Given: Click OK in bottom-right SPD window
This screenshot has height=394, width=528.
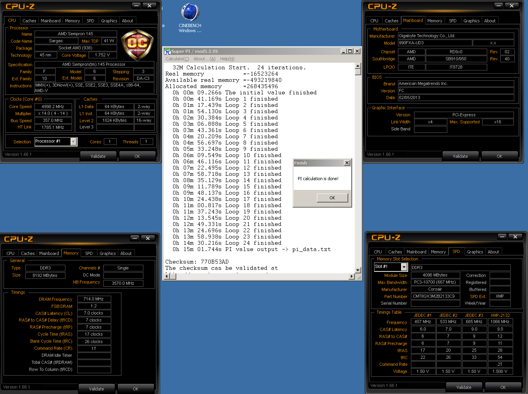Looking at the screenshot, I should (x=503, y=387).
